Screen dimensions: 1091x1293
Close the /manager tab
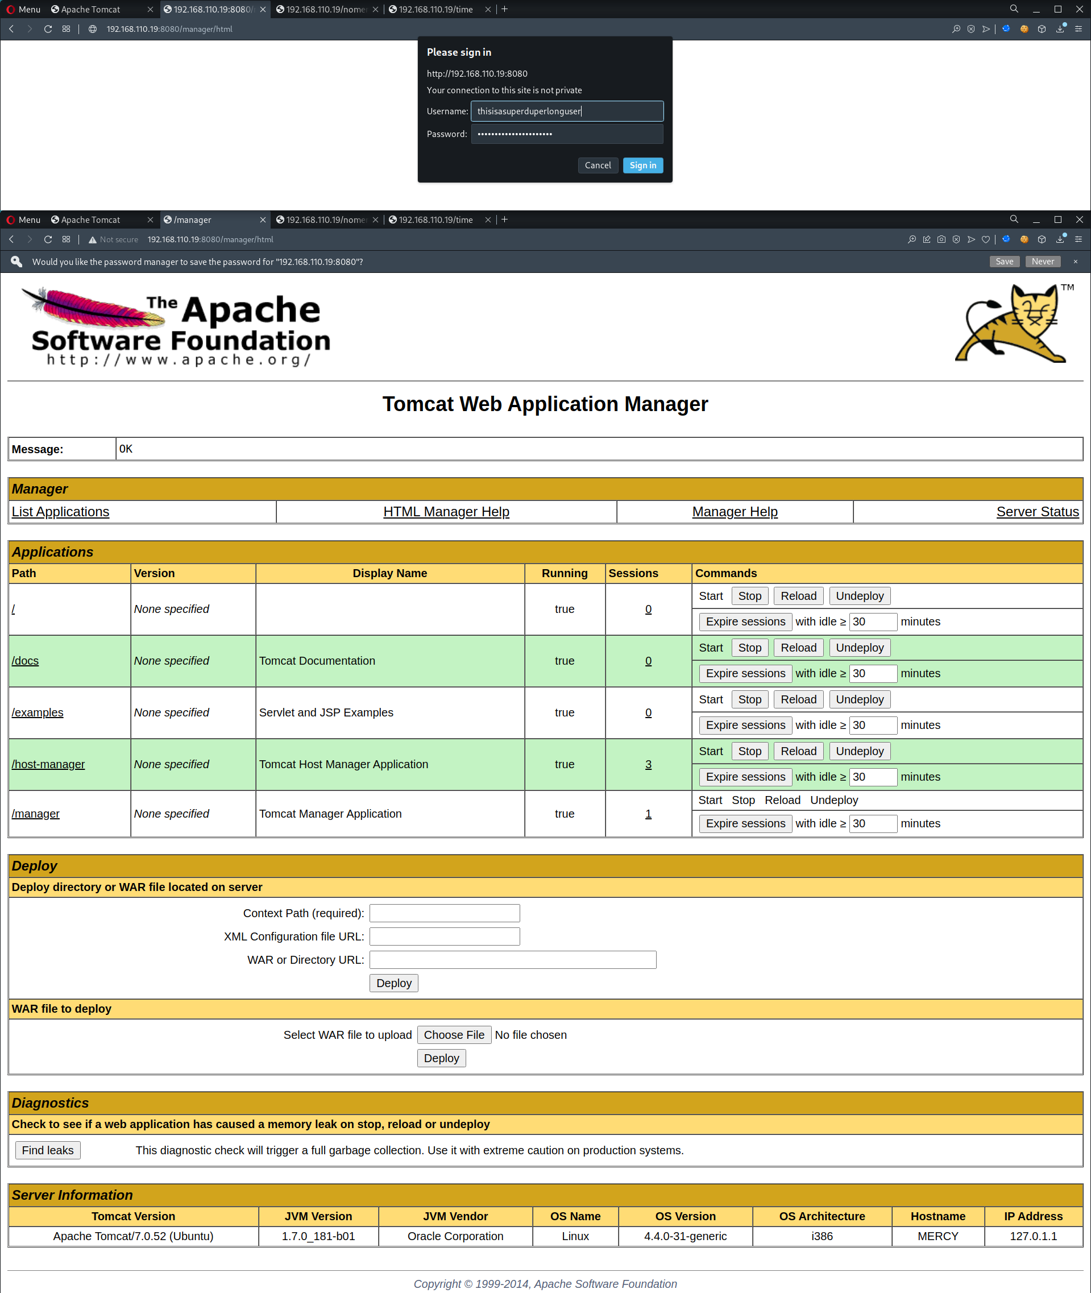[263, 219]
